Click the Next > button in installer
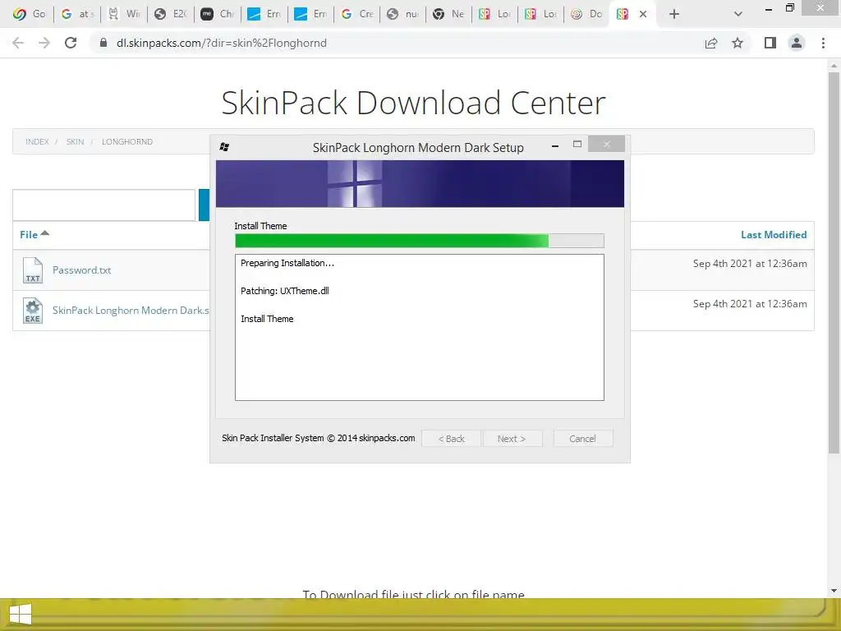This screenshot has width=841, height=631. [512, 439]
